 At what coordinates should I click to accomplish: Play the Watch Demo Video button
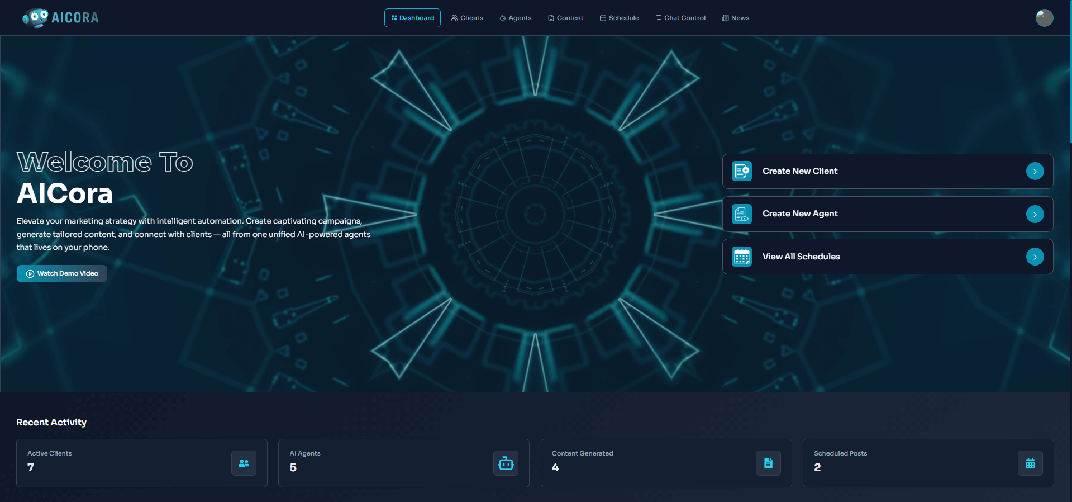[62, 273]
